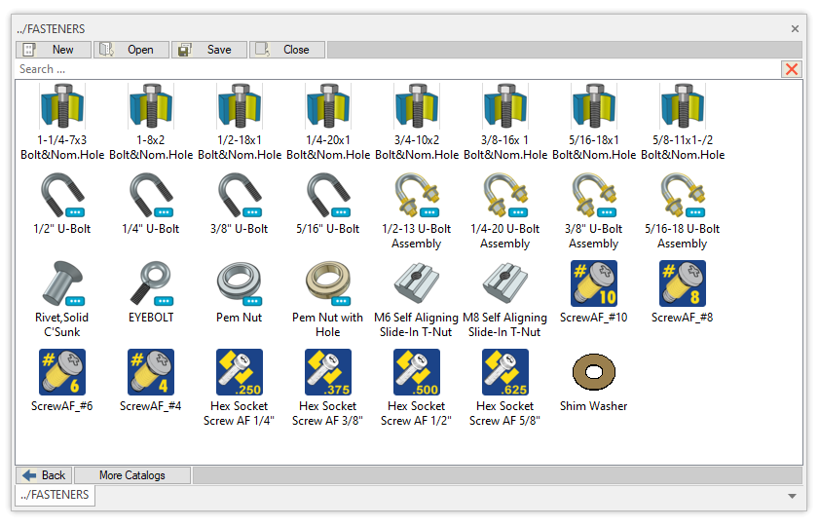
Task: Choose the 1/2-13 U-Bolt Assembly icon
Action: coord(416,195)
